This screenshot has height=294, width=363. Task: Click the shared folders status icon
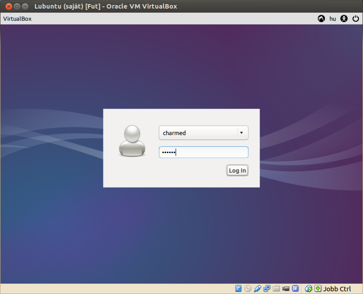pyautogui.click(x=276, y=289)
